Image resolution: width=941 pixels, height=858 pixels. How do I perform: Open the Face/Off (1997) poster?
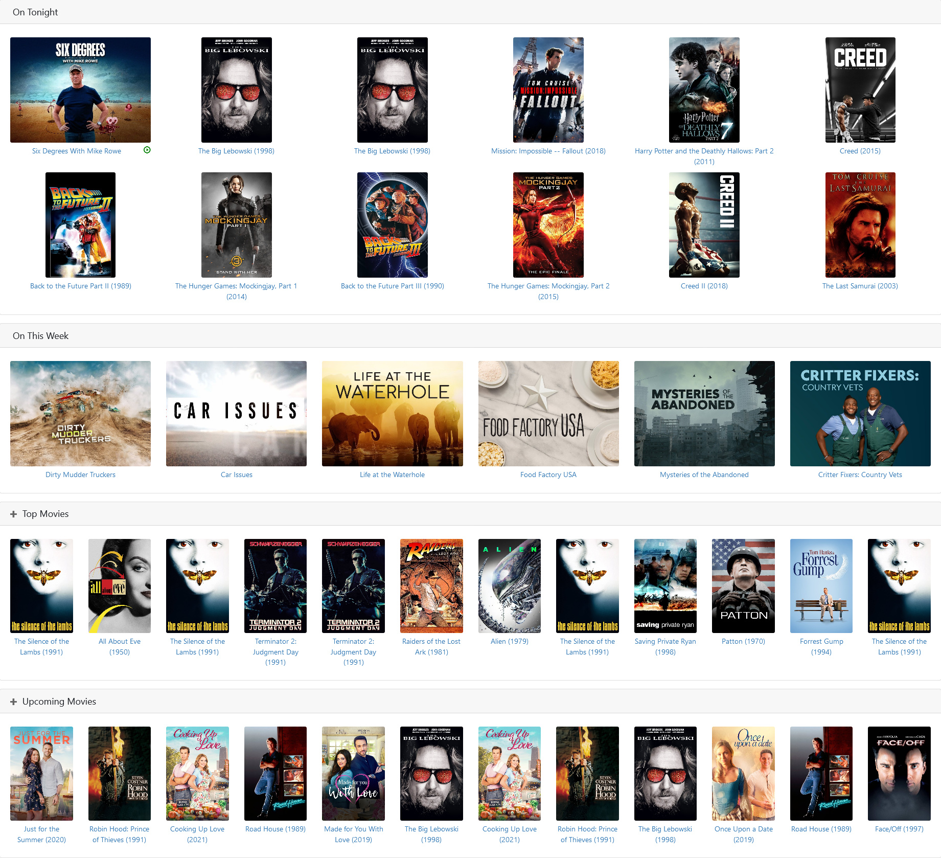point(899,773)
